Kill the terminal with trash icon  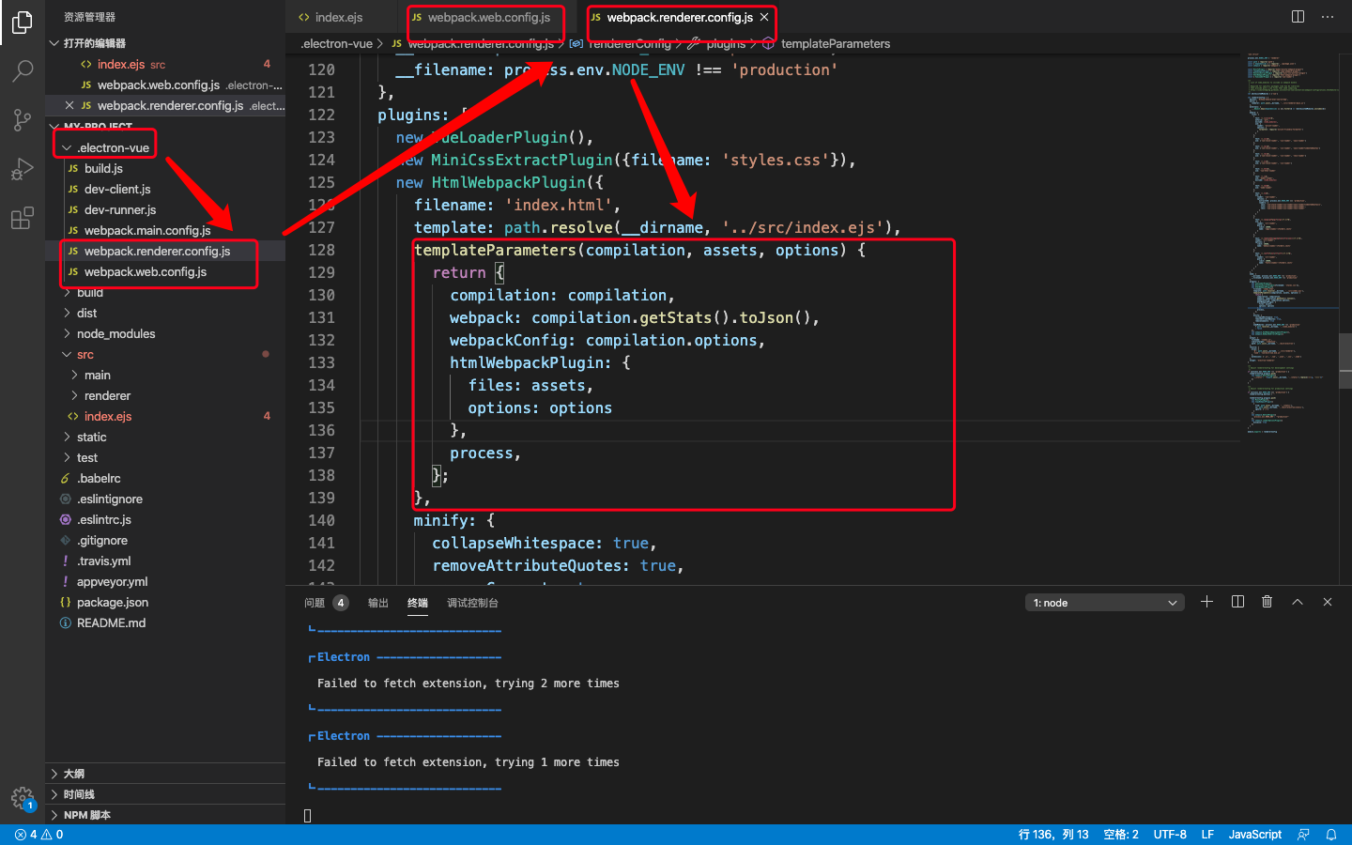(x=1267, y=602)
